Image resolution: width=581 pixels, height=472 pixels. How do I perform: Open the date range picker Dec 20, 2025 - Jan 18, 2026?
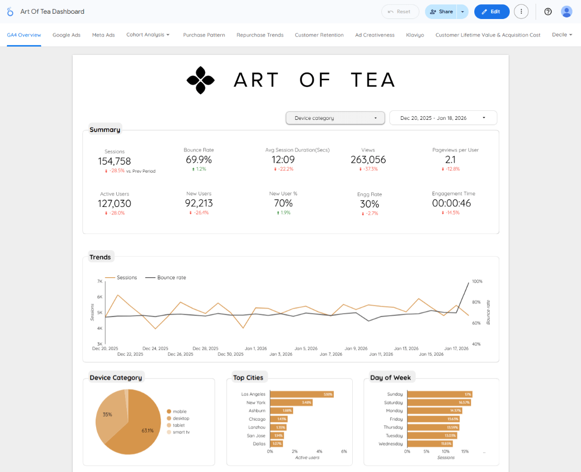pos(443,118)
